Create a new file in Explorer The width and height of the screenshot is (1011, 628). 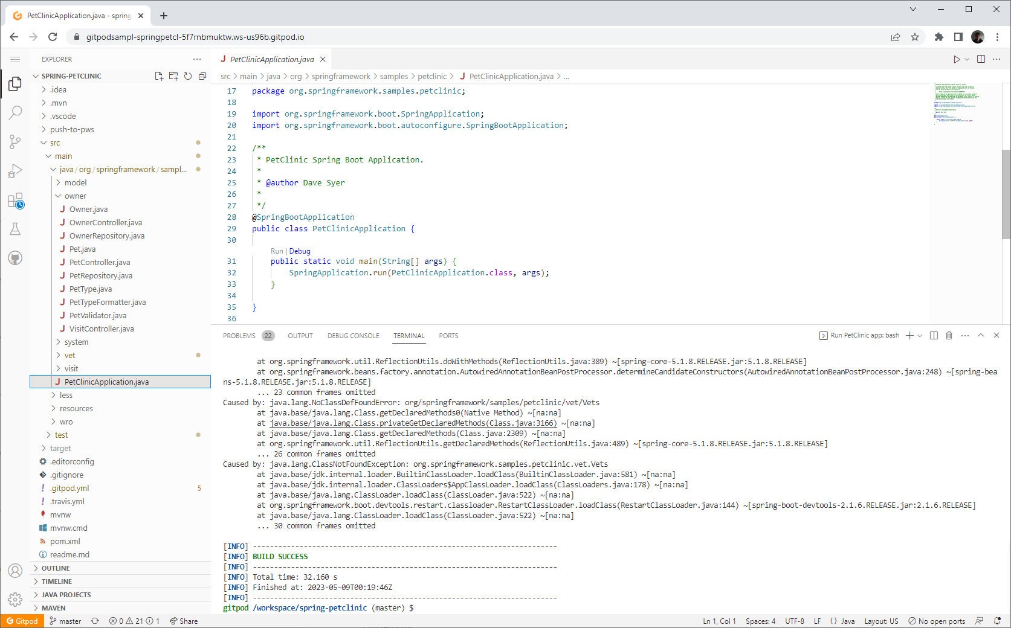[159, 76]
